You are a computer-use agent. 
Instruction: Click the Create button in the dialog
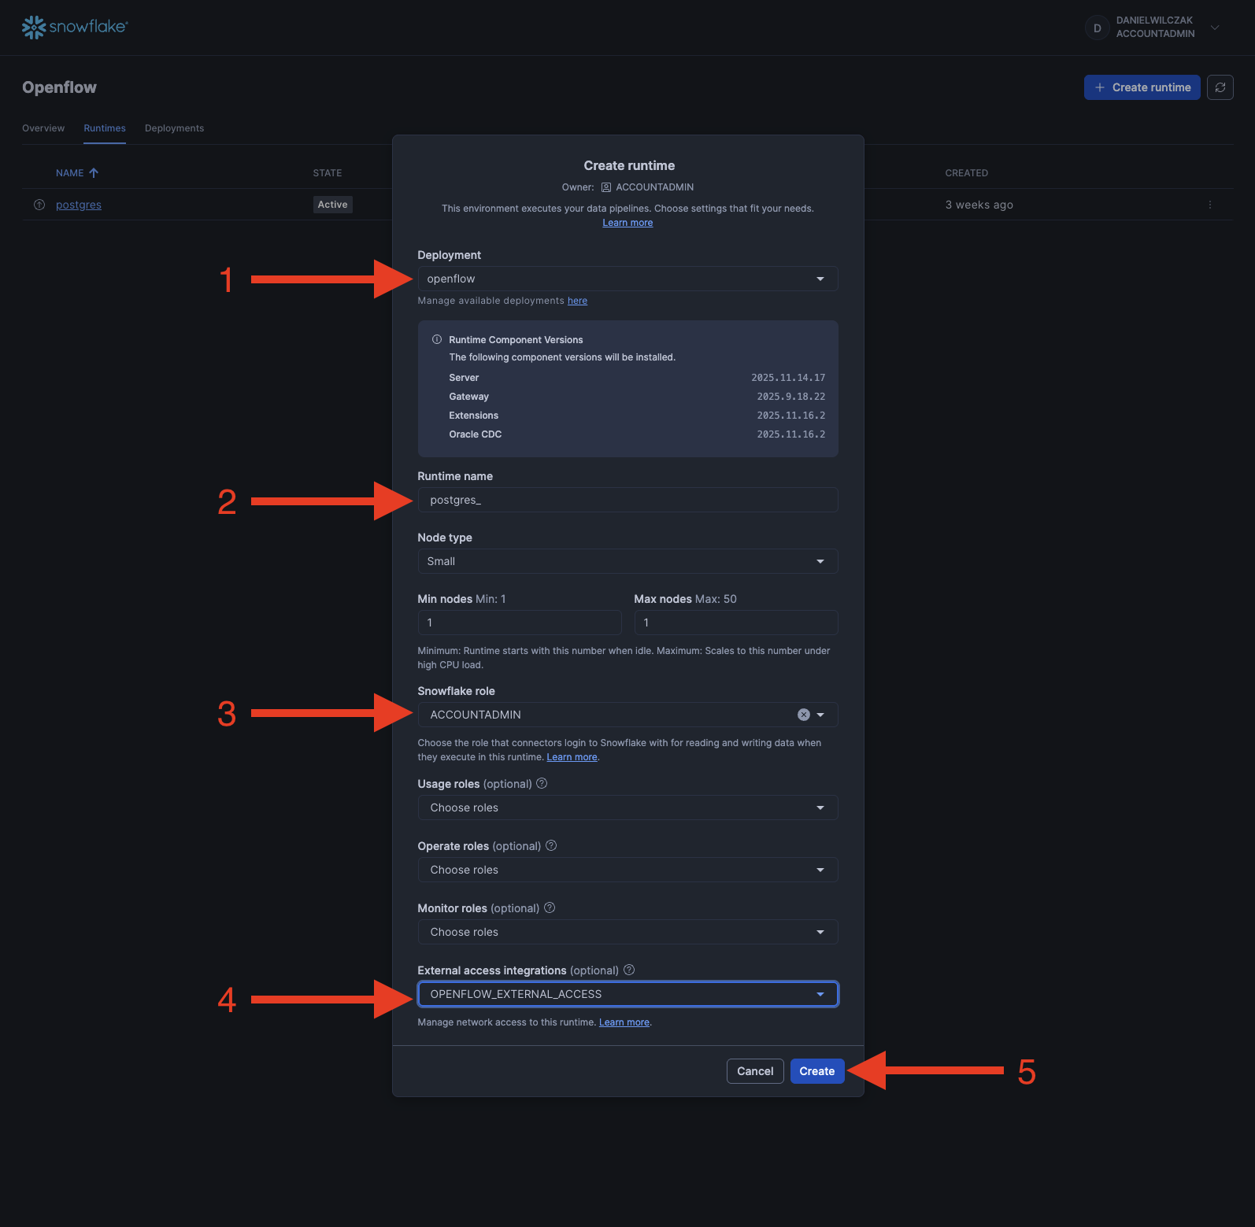(816, 1071)
